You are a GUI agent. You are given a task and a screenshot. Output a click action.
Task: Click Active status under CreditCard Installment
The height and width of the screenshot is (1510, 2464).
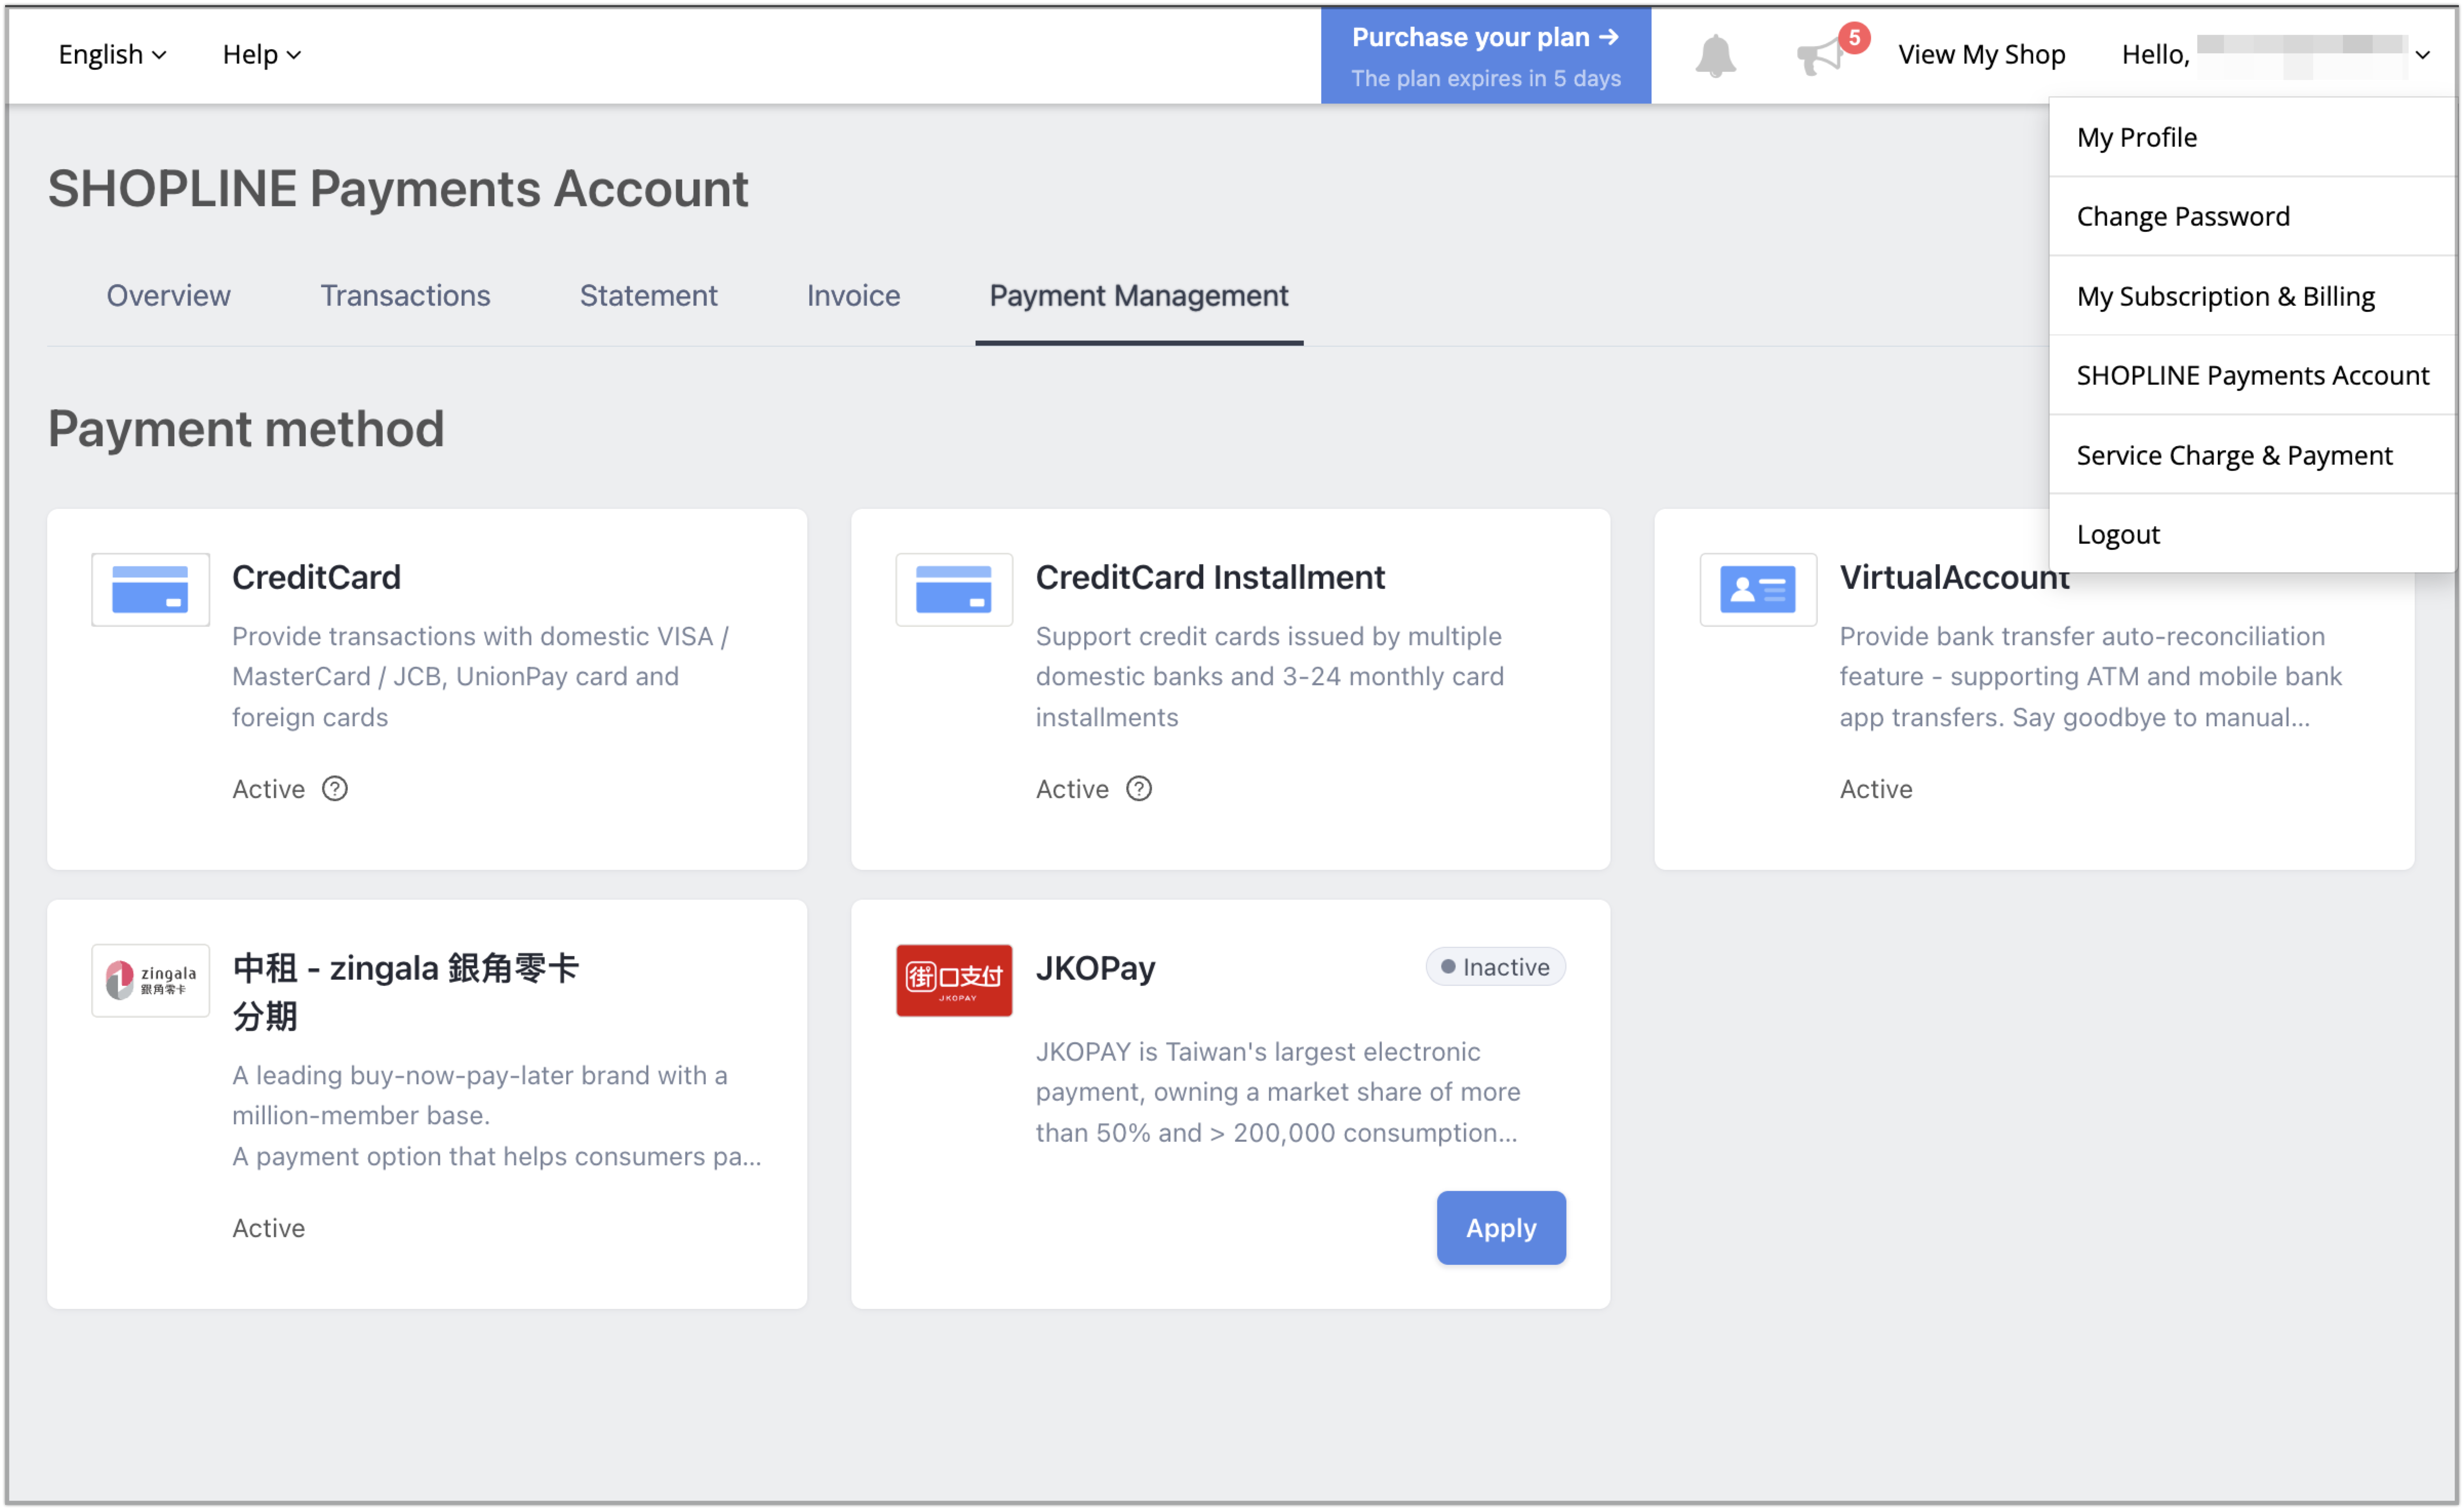coord(1072,789)
